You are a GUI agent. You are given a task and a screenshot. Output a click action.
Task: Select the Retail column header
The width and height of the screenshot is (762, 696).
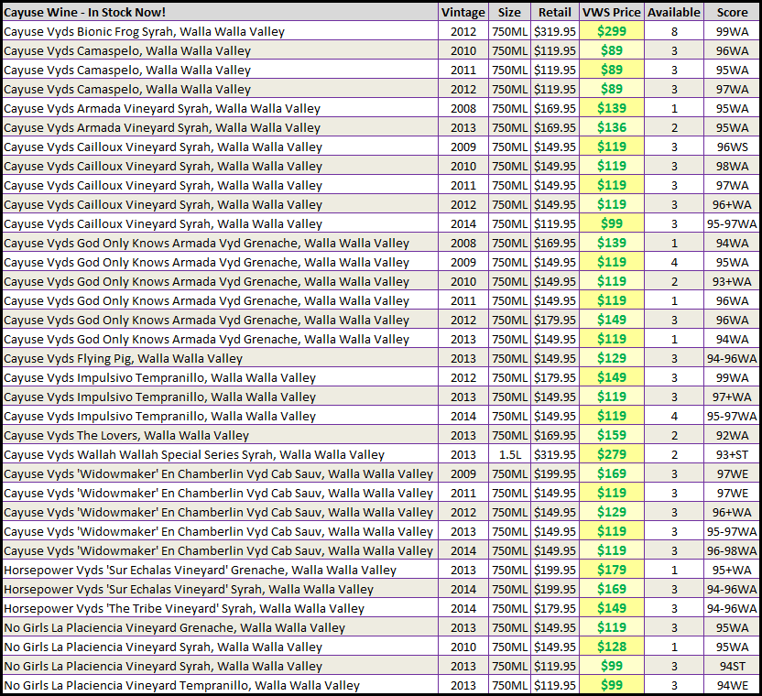point(554,12)
